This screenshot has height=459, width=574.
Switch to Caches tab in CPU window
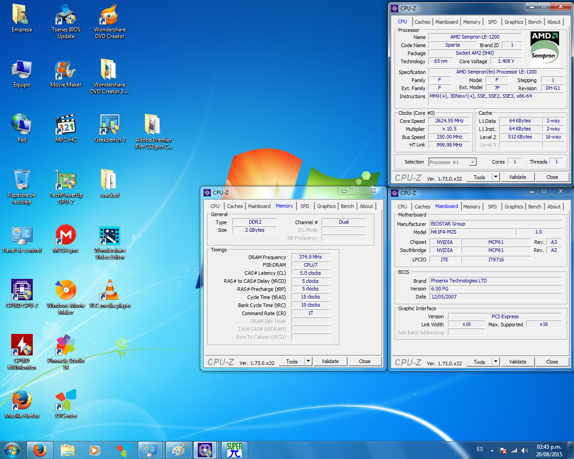(422, 22)
